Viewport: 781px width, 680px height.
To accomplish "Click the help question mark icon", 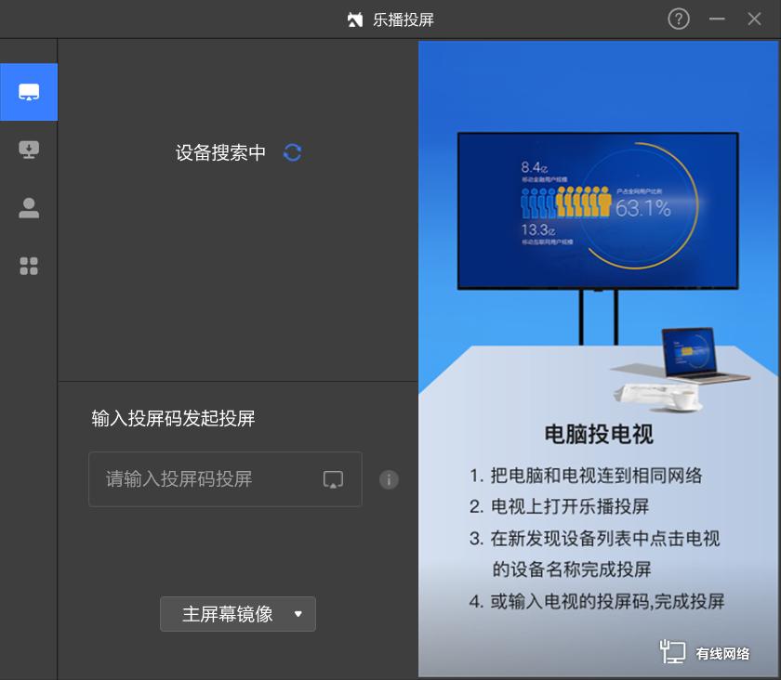I will (x=679, y=20).
